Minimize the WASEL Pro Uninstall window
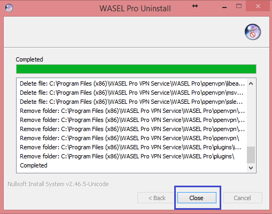The image size is (272, 214). [224, 7]
